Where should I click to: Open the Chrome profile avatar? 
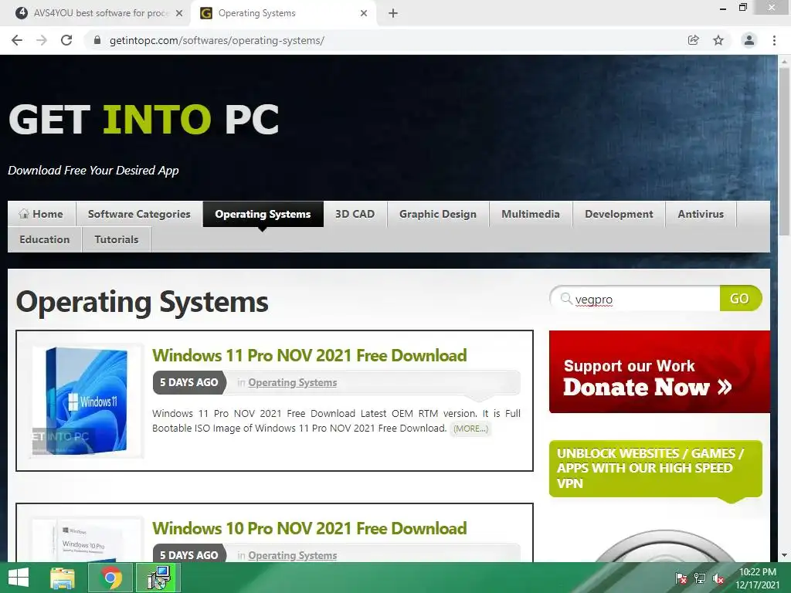[749, 40]
